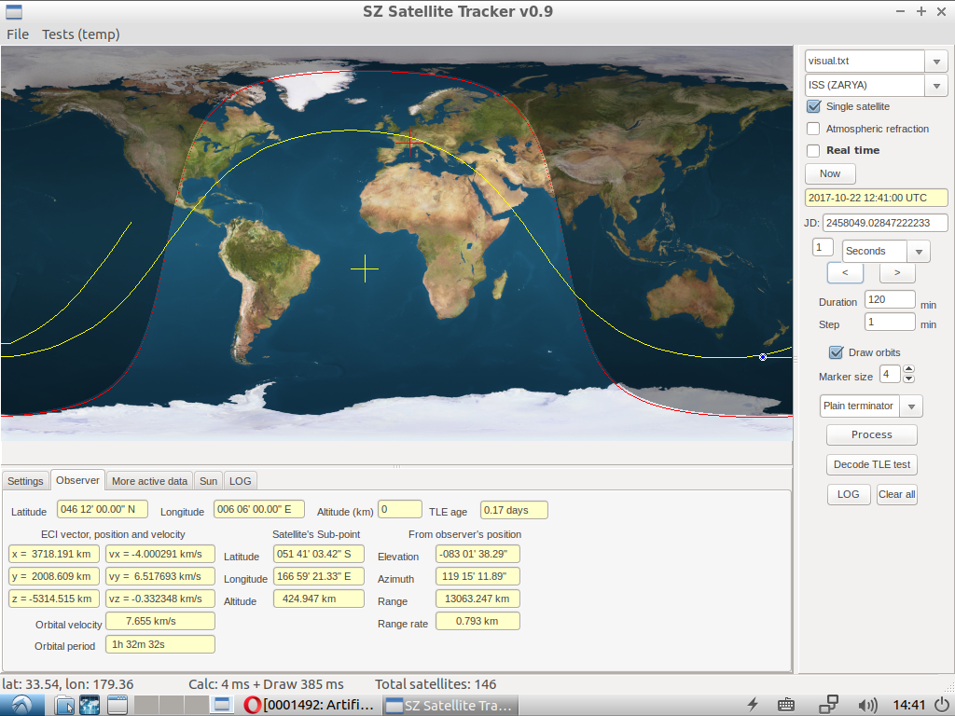
Task: Click the ECI vy velocity value
Action: tap(160, 576)
